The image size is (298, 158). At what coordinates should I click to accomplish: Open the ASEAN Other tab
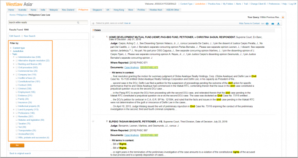[173, 10]
